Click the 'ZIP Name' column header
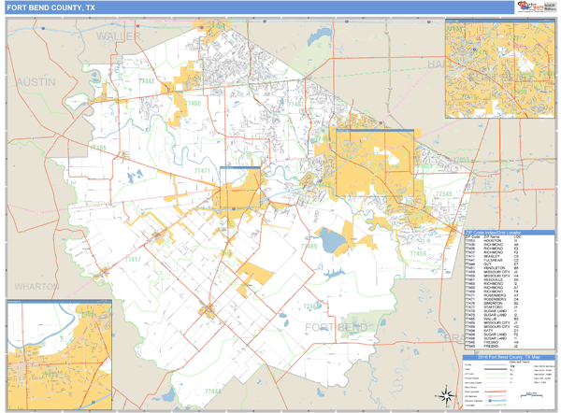 493,236
